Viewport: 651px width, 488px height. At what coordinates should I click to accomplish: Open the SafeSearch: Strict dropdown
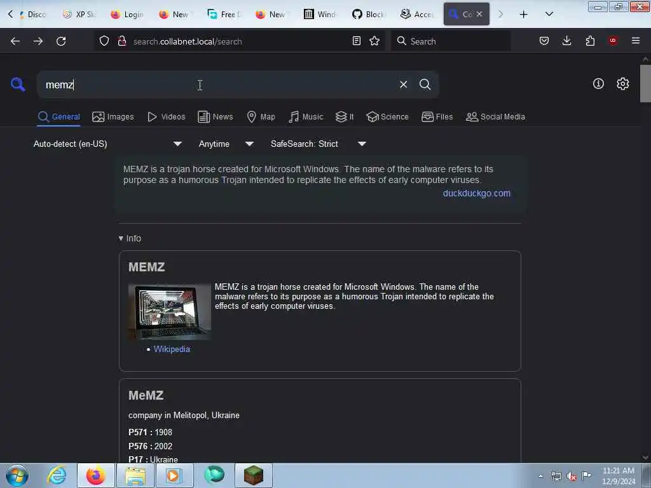(319, 144)
